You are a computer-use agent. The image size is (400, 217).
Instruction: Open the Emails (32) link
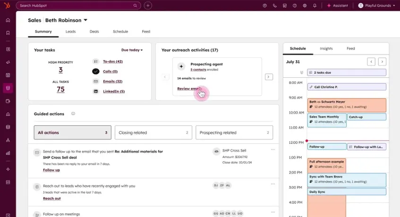tap(112, 81)
